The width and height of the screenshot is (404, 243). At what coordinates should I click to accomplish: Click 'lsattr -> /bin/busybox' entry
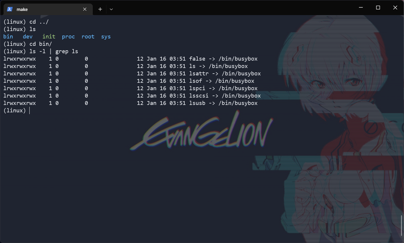(x=225, y=74)
